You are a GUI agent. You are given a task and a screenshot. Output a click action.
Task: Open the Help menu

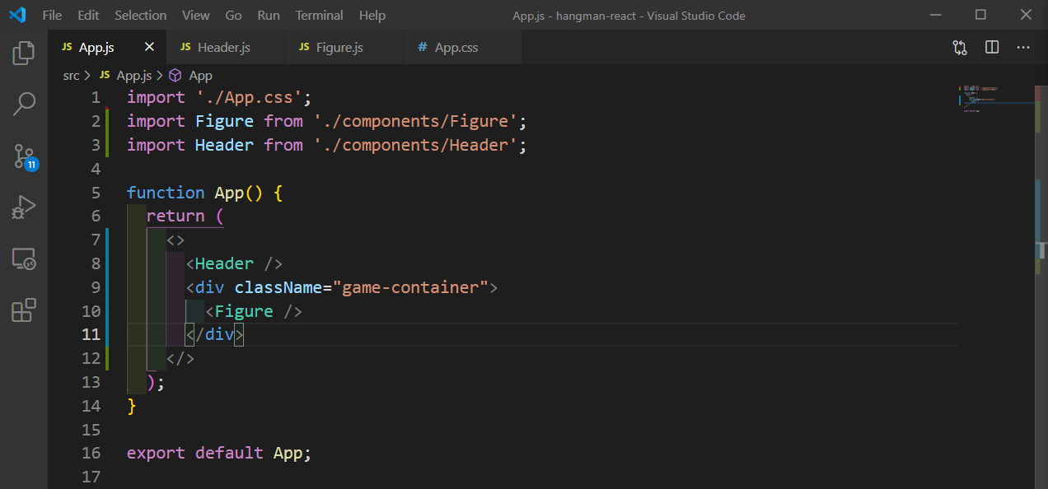372,15
